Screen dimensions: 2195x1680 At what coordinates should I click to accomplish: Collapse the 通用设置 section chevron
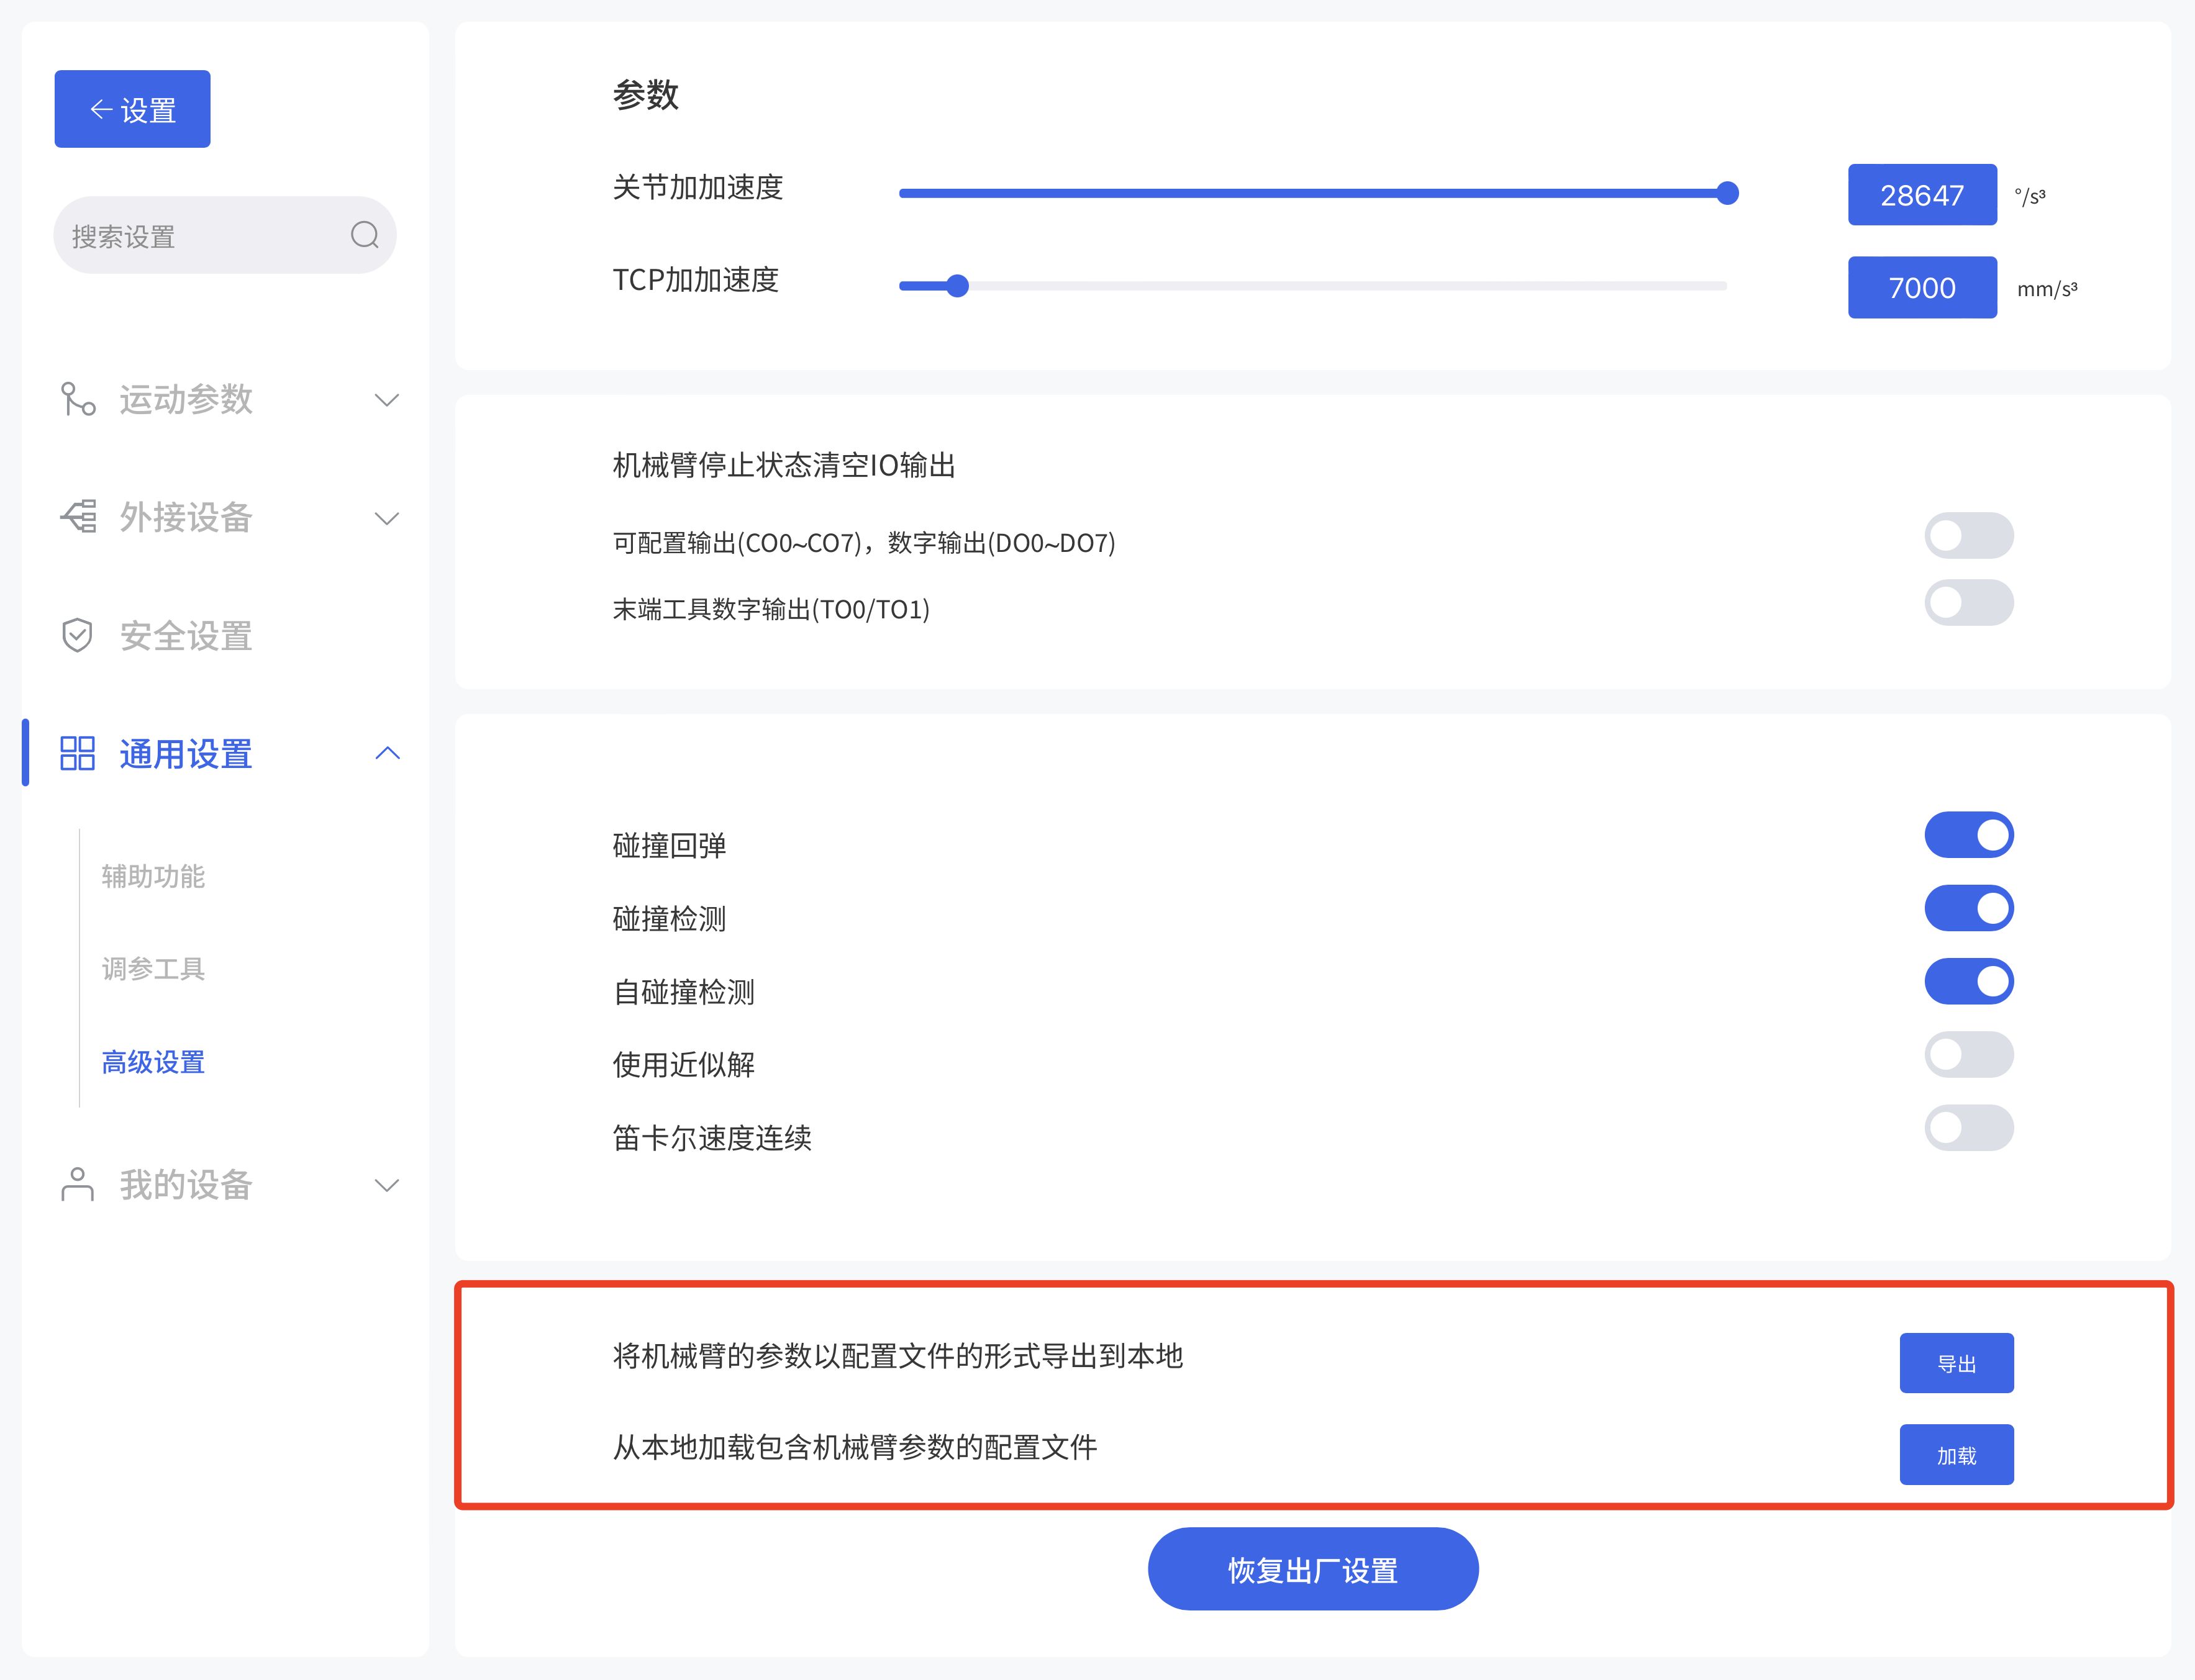(388, 753)
